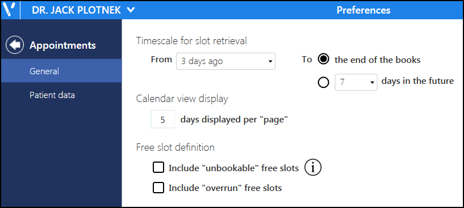Click 'the end of the books' label text
Image resolution: width=464 pixels, height=208 pixels.
(x=378, y=60)
